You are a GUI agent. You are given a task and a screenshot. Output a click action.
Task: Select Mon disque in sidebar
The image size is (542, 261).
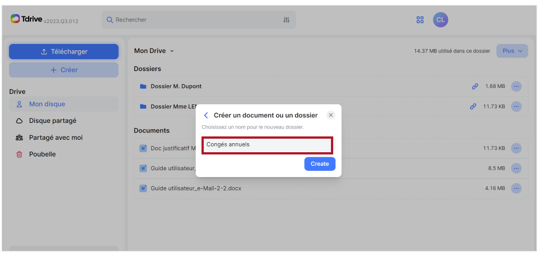(x=64, y=104)
